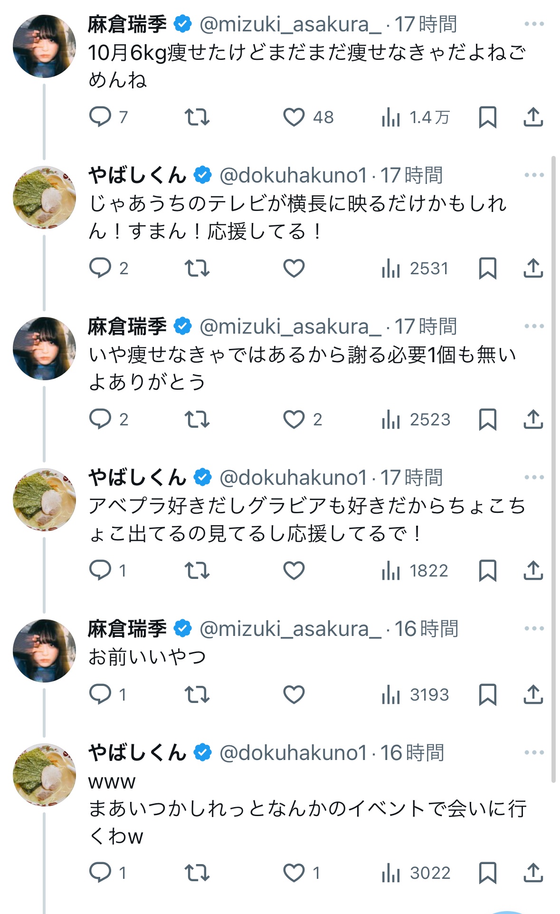The image size is (560, 914).
Task: Tap 麻倉瑞季 avatar on first tweet
Action: pos(44,46)
